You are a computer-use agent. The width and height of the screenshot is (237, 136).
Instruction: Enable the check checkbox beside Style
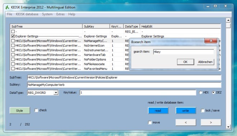(36, 110)
